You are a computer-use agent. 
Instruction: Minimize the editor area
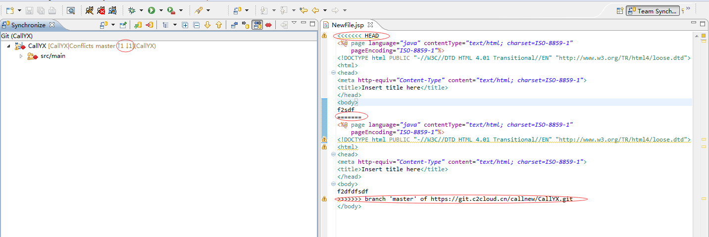click(695, 23)
